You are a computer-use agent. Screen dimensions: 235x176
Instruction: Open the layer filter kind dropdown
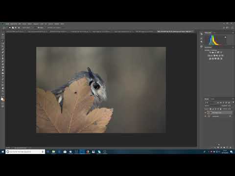point(210,103)
